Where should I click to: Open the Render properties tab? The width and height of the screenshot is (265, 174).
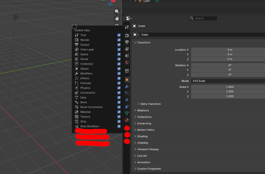point(127,35)
